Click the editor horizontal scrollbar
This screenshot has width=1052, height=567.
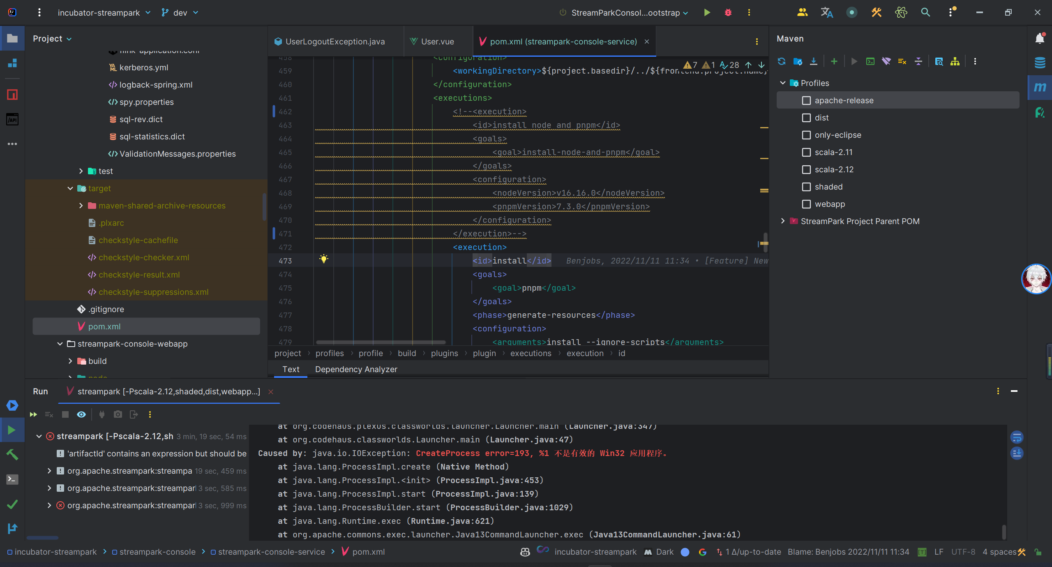point(381,342)
